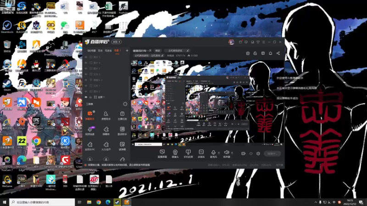Open the 歌词助手 tool
The image size is (367, 206).
122,131
